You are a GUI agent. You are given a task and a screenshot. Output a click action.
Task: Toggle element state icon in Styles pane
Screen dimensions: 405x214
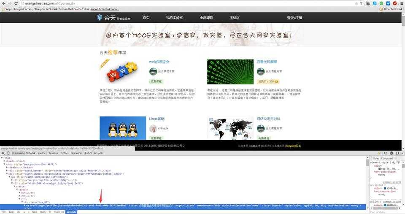[398, 163]
